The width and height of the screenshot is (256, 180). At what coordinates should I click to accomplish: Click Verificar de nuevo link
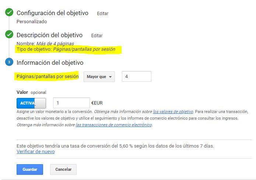click(36, 151)
